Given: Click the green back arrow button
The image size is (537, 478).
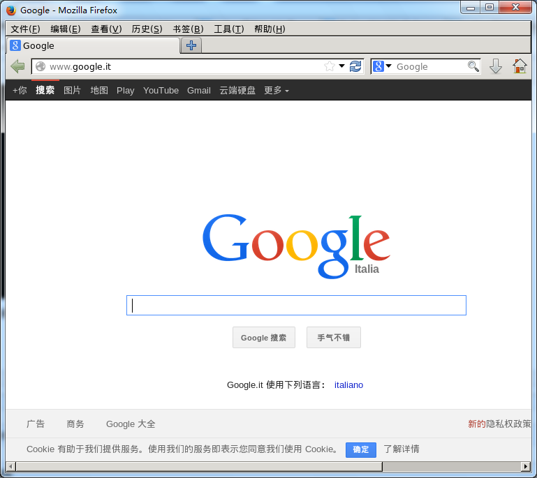Looking at the screenshot, I should coord(17,66).
